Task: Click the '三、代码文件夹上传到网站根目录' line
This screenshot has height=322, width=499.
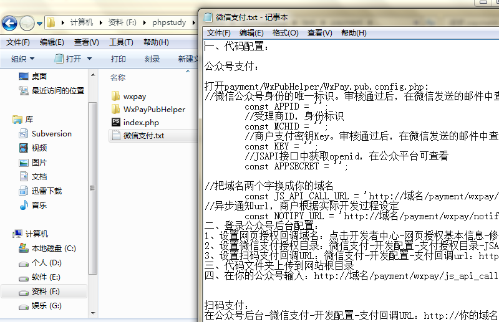Action: point(279,266)
